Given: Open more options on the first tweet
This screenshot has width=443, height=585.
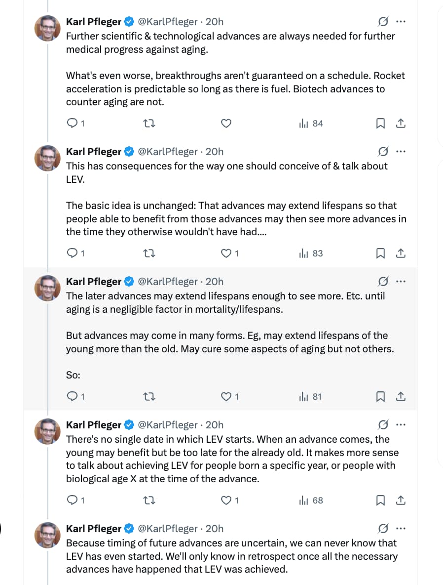Looking at the screenshot, I should (x=401, y=22).
